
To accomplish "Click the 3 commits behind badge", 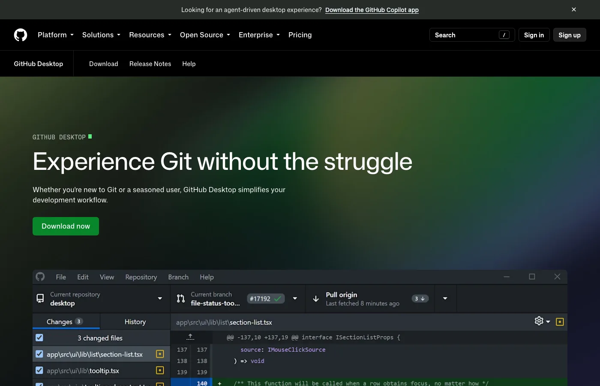I will [x=420, y=299].
